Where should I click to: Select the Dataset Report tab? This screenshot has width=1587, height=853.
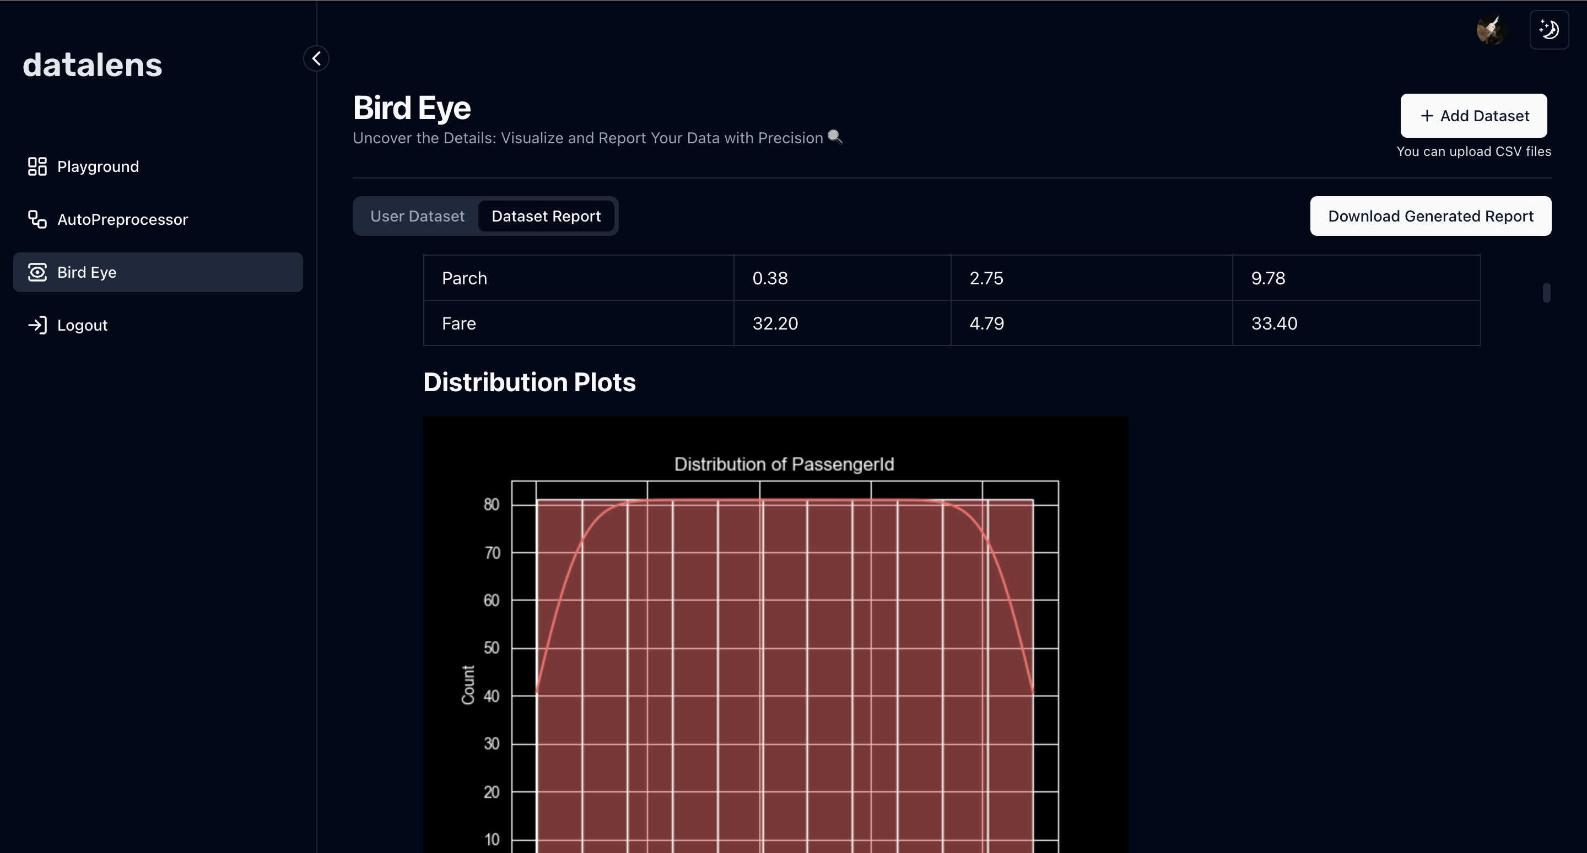click(546, 216)
